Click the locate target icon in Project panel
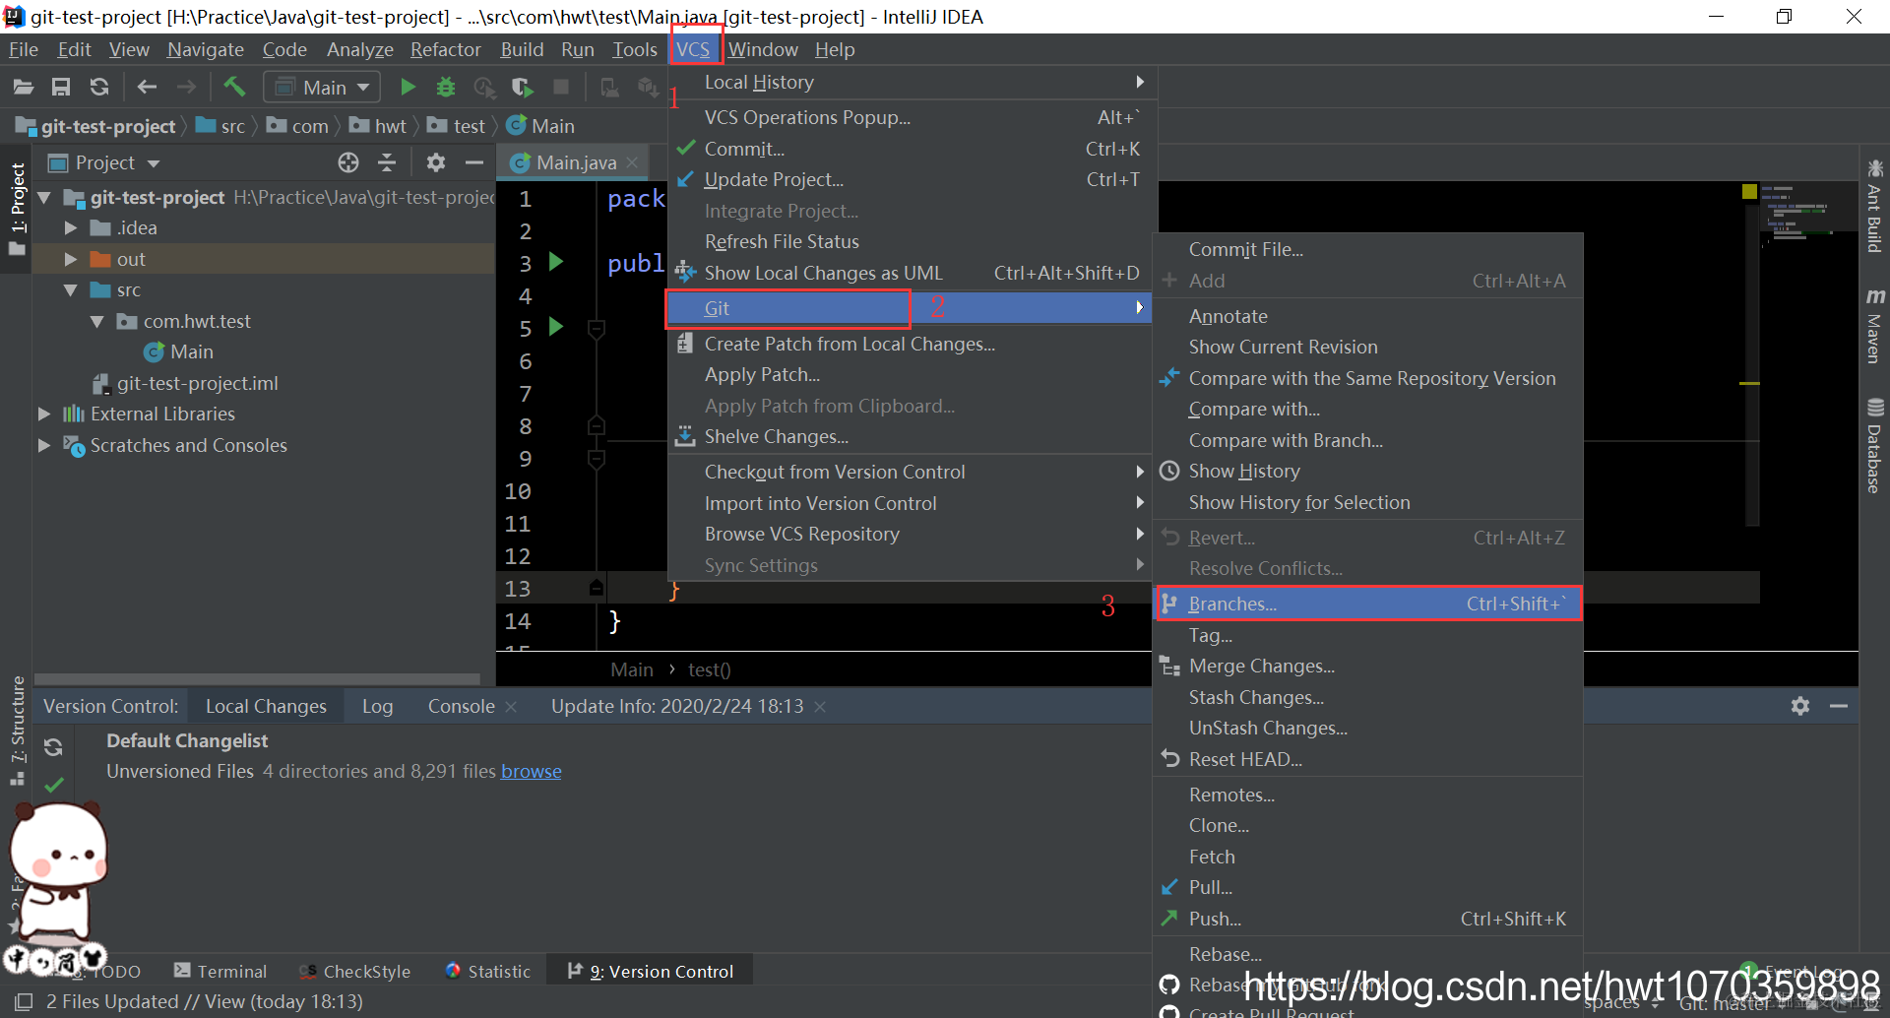Image resolution: width=1890 pixels, height=1018 pixels. click(x=348, y=162)
